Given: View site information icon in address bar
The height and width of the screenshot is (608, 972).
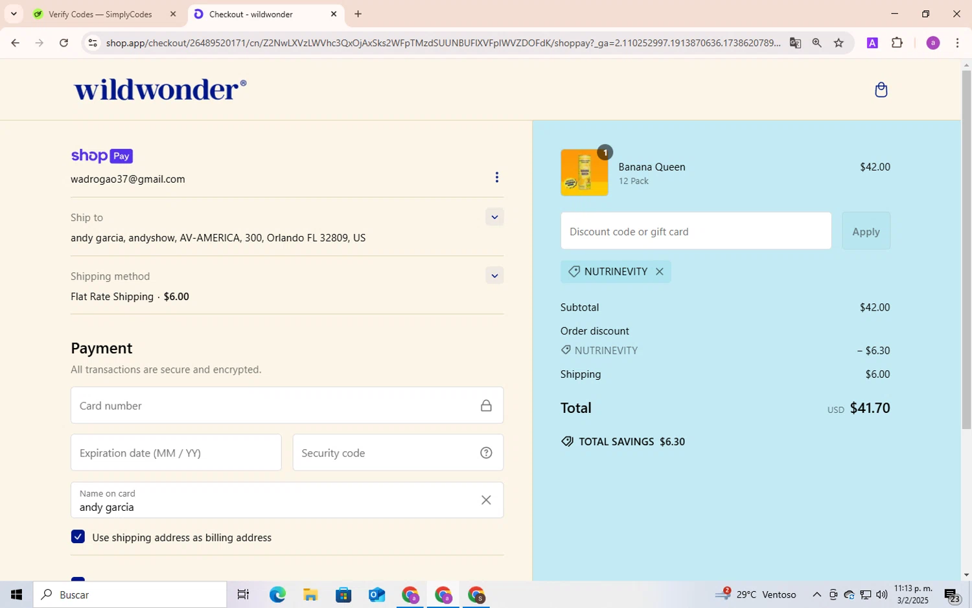Looking at the screenshot, I should click(x=93, y=43).
